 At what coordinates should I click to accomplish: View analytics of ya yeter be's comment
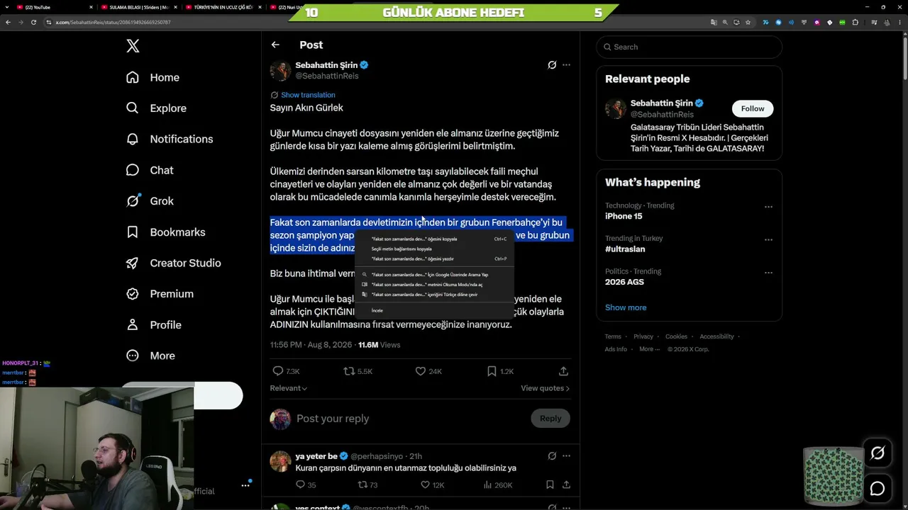point(497,485)
